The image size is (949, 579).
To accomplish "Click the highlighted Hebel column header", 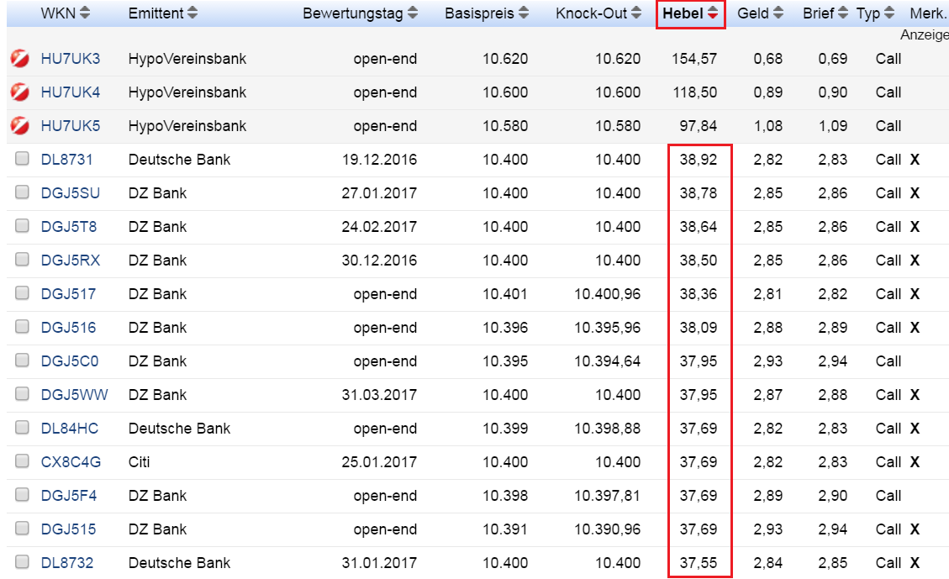I will (688, 13).
